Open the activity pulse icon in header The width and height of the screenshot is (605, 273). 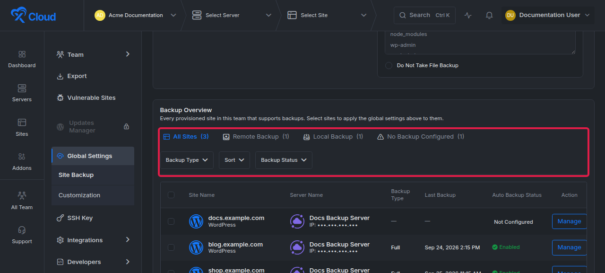point(468,15)
